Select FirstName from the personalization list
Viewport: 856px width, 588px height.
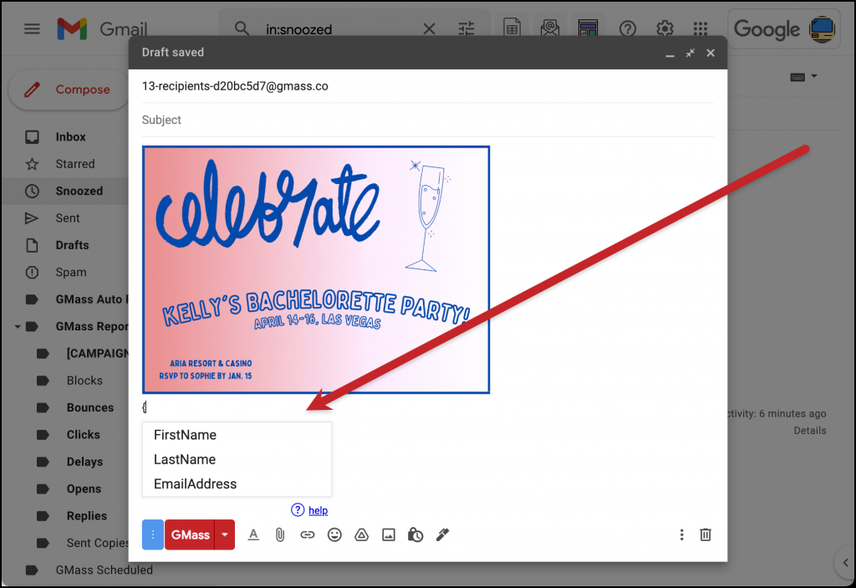point(185,435)
